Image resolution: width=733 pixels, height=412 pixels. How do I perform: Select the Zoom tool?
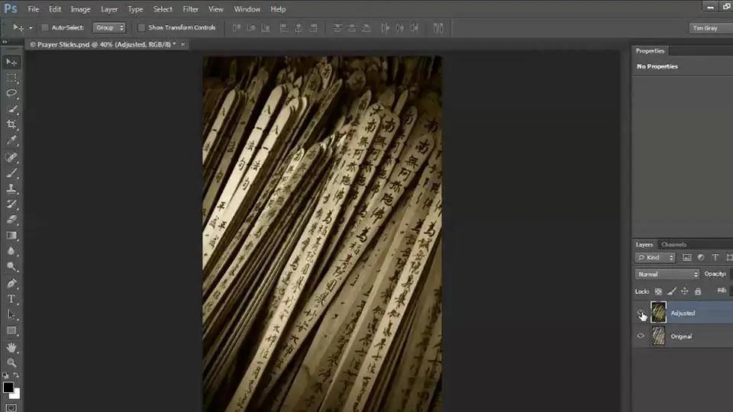(x=11, y=363)
